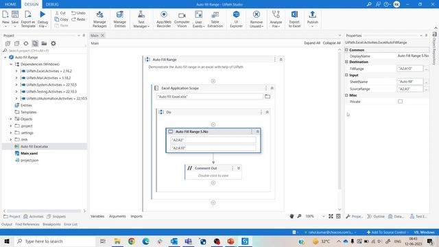
Task: Add activity above Excel Application Scope
Action: pyautogui.click(x=213, y=81)
